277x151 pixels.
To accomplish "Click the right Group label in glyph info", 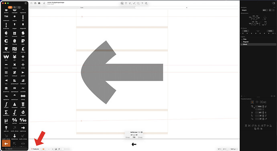I will pos(140,137).
